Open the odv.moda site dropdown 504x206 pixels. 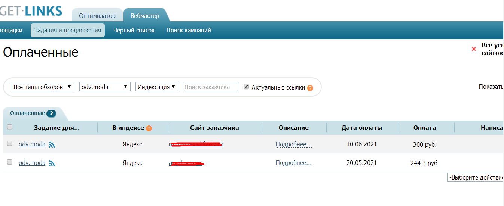[105, 87]
